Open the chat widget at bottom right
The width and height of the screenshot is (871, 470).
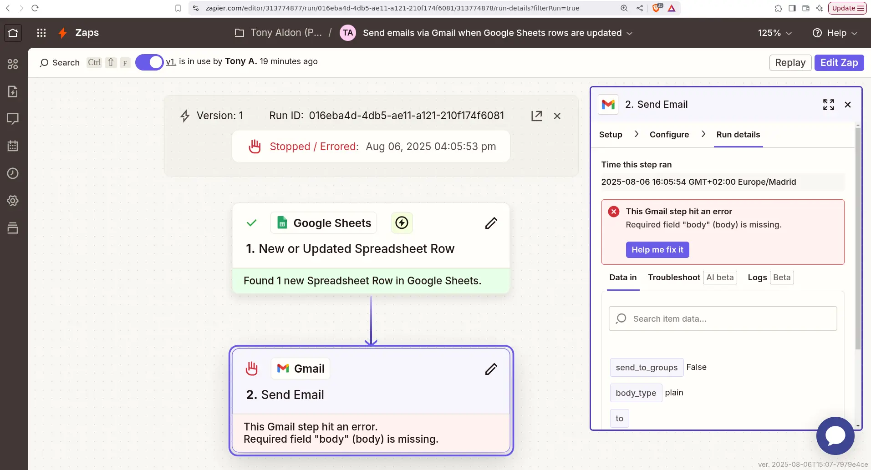pos(835,436)
